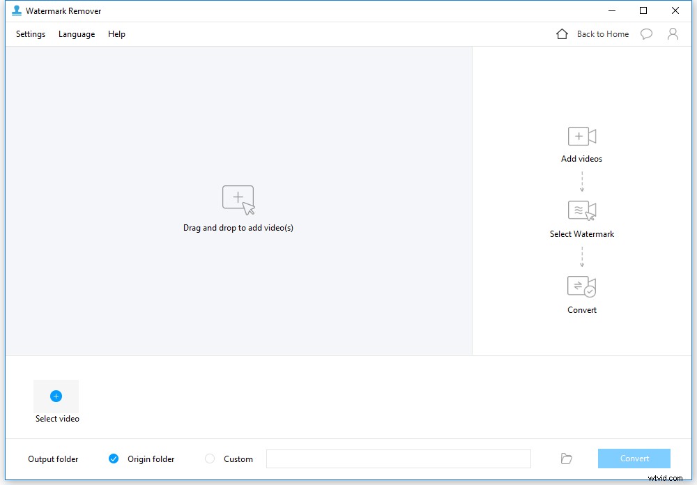Click the drag-and-drop add video icon
Viewport: 697px width, 485px height.
click(238, 197)
